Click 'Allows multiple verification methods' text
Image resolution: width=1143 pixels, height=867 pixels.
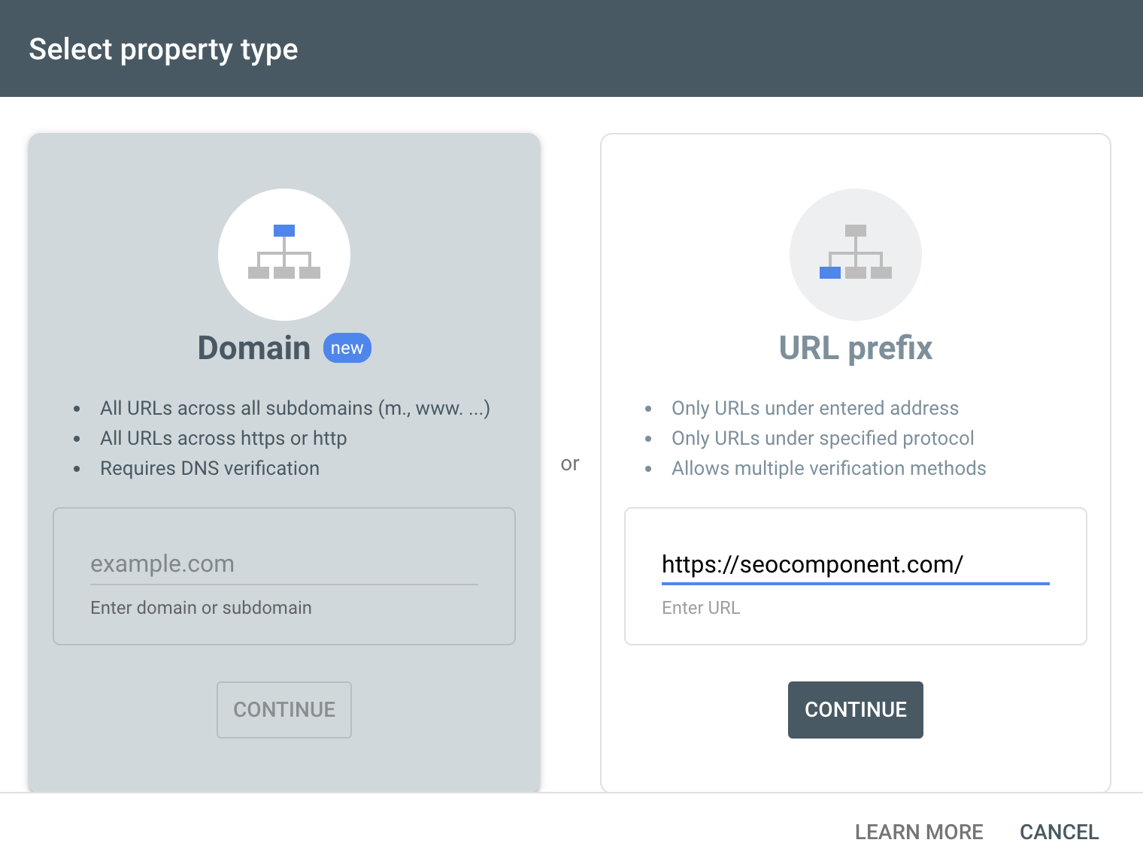(x=829, y=468)
